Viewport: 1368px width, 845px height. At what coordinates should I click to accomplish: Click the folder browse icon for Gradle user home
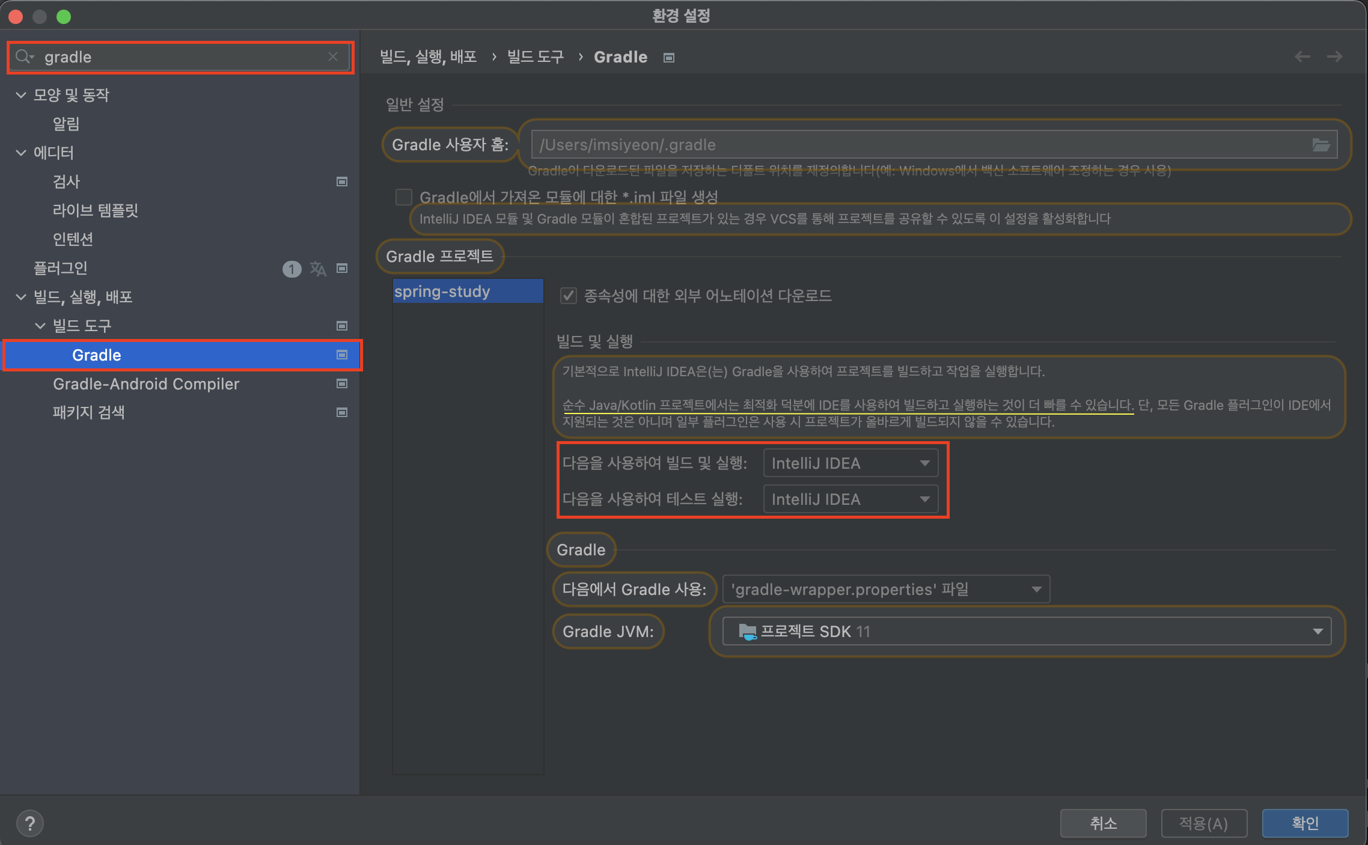[x=1320, y=145]
